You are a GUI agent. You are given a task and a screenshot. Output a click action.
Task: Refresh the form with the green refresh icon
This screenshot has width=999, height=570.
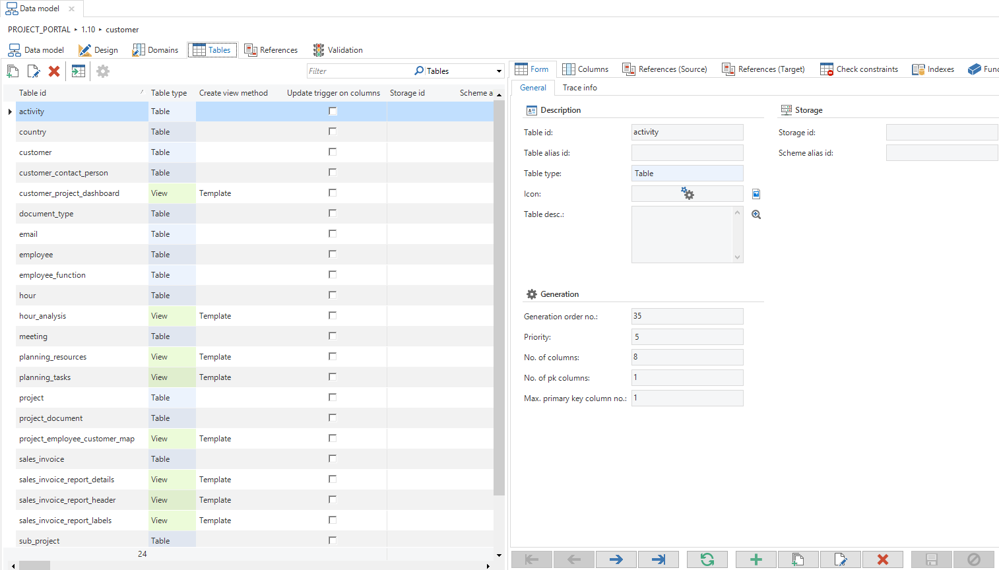[707, 559]
